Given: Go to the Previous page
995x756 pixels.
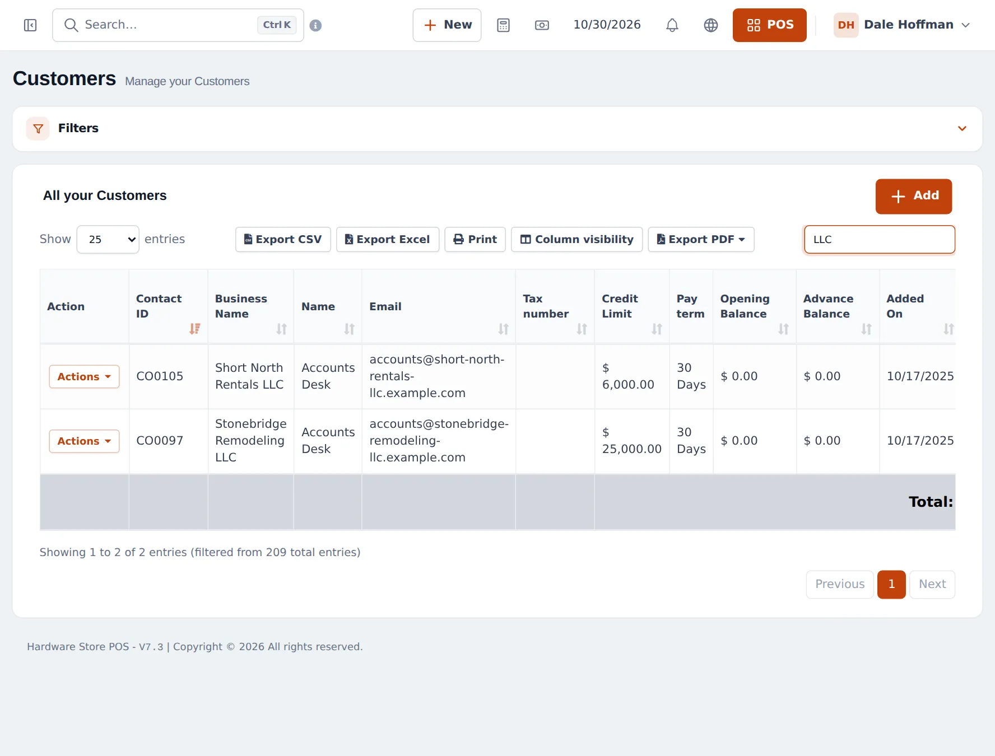Looking at the screenshot, I should point(840,585).
